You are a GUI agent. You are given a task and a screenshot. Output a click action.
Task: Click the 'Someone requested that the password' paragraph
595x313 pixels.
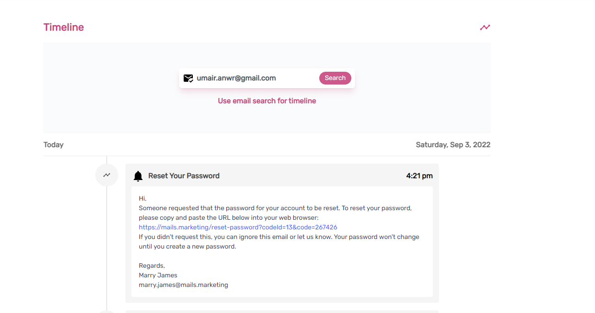coord(275,213)
